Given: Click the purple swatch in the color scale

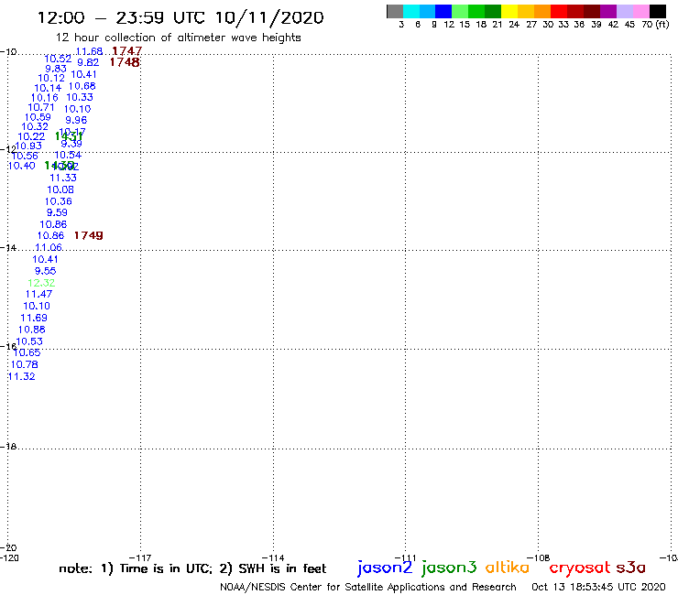Looking at the screenshot, I should click(608, 12).
